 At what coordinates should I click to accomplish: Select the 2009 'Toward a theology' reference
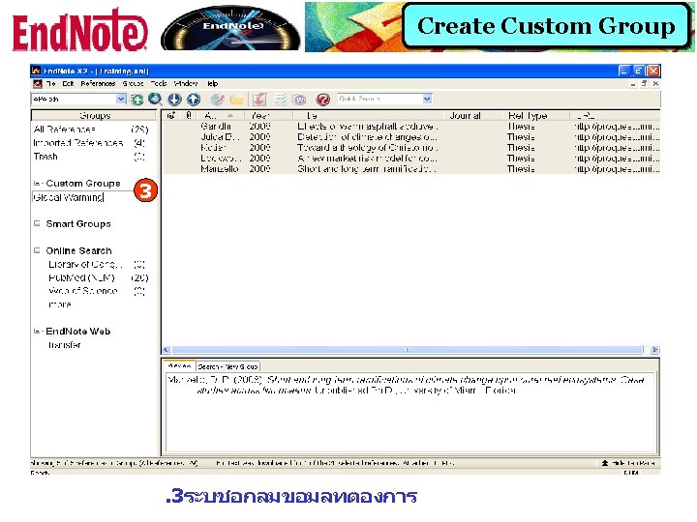[x=411, y=148]
